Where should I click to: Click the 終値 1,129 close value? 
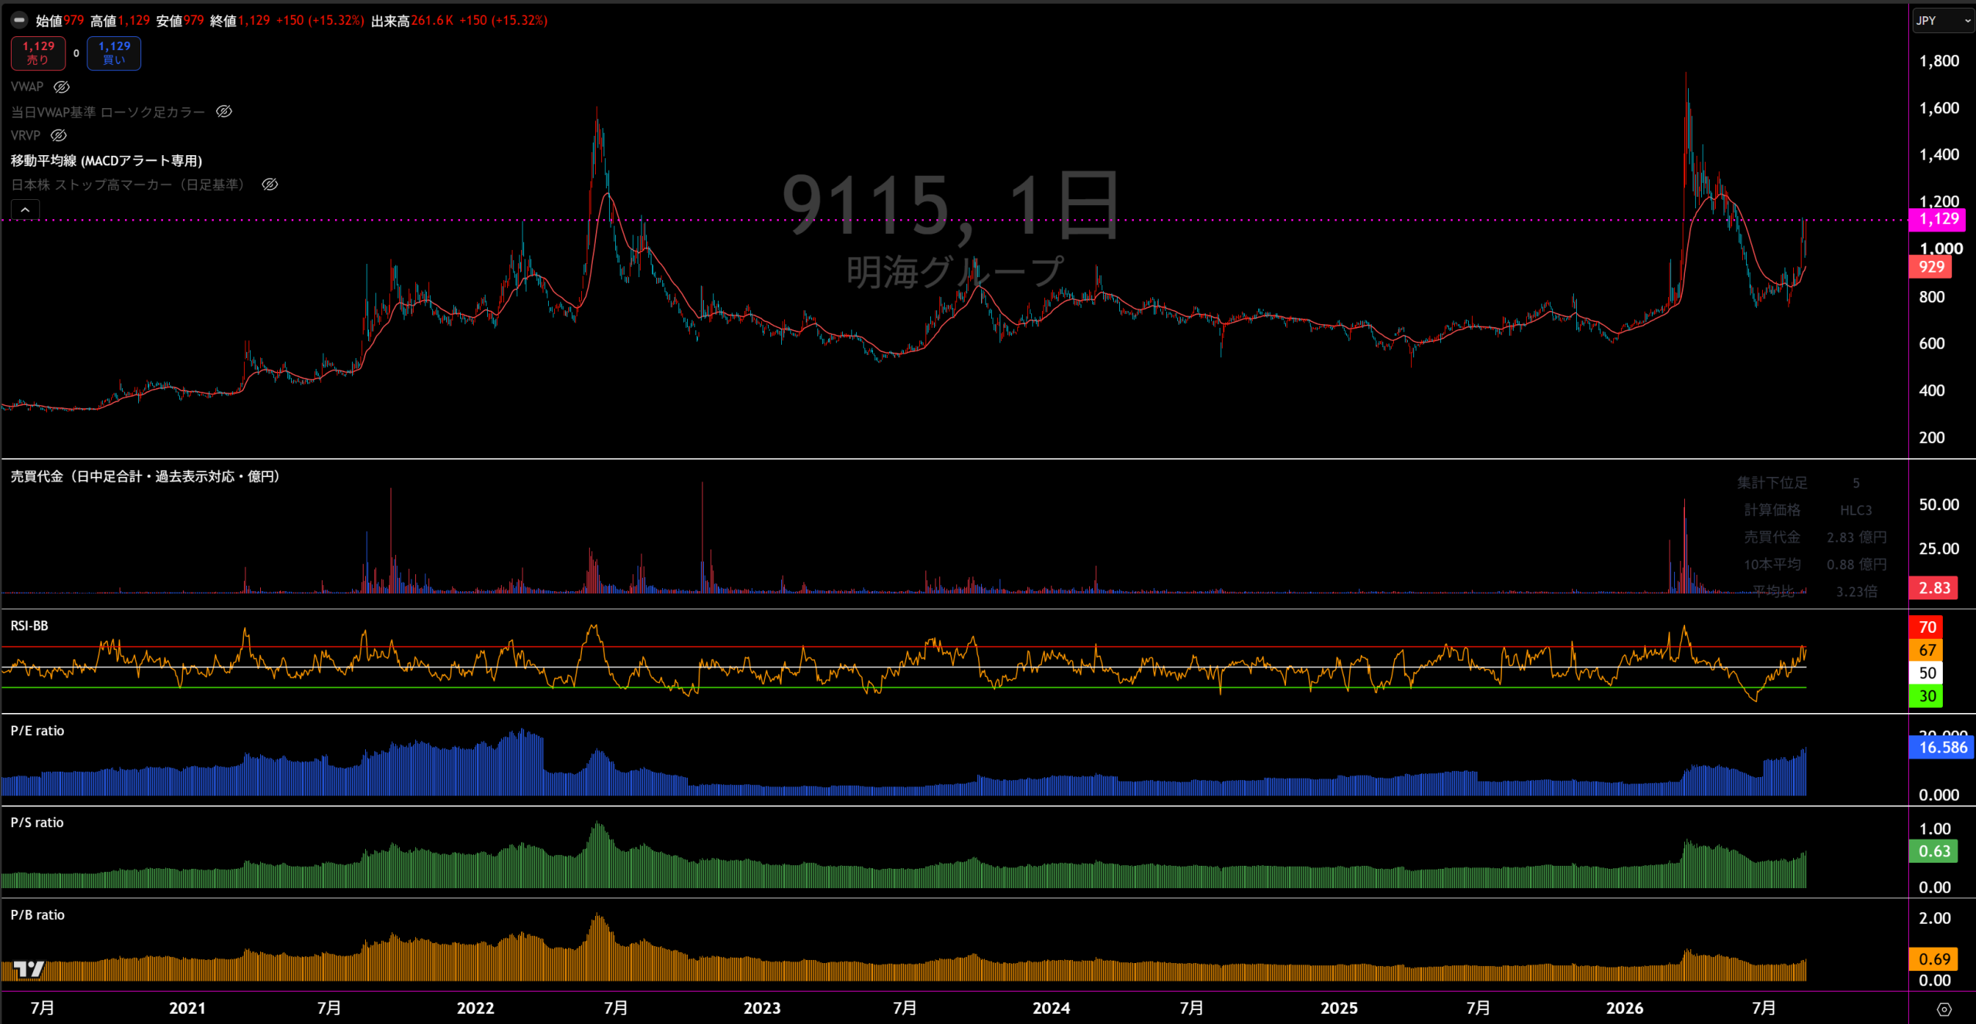(254, 21)
